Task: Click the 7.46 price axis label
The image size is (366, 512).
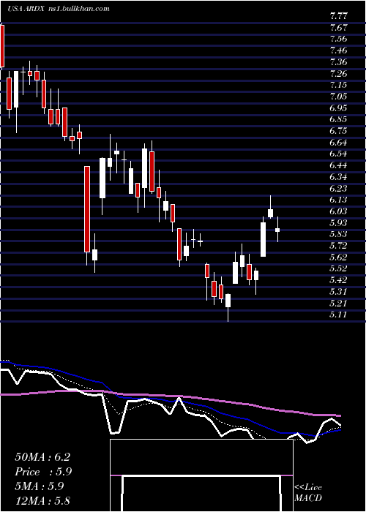Action: pos(338,50)
